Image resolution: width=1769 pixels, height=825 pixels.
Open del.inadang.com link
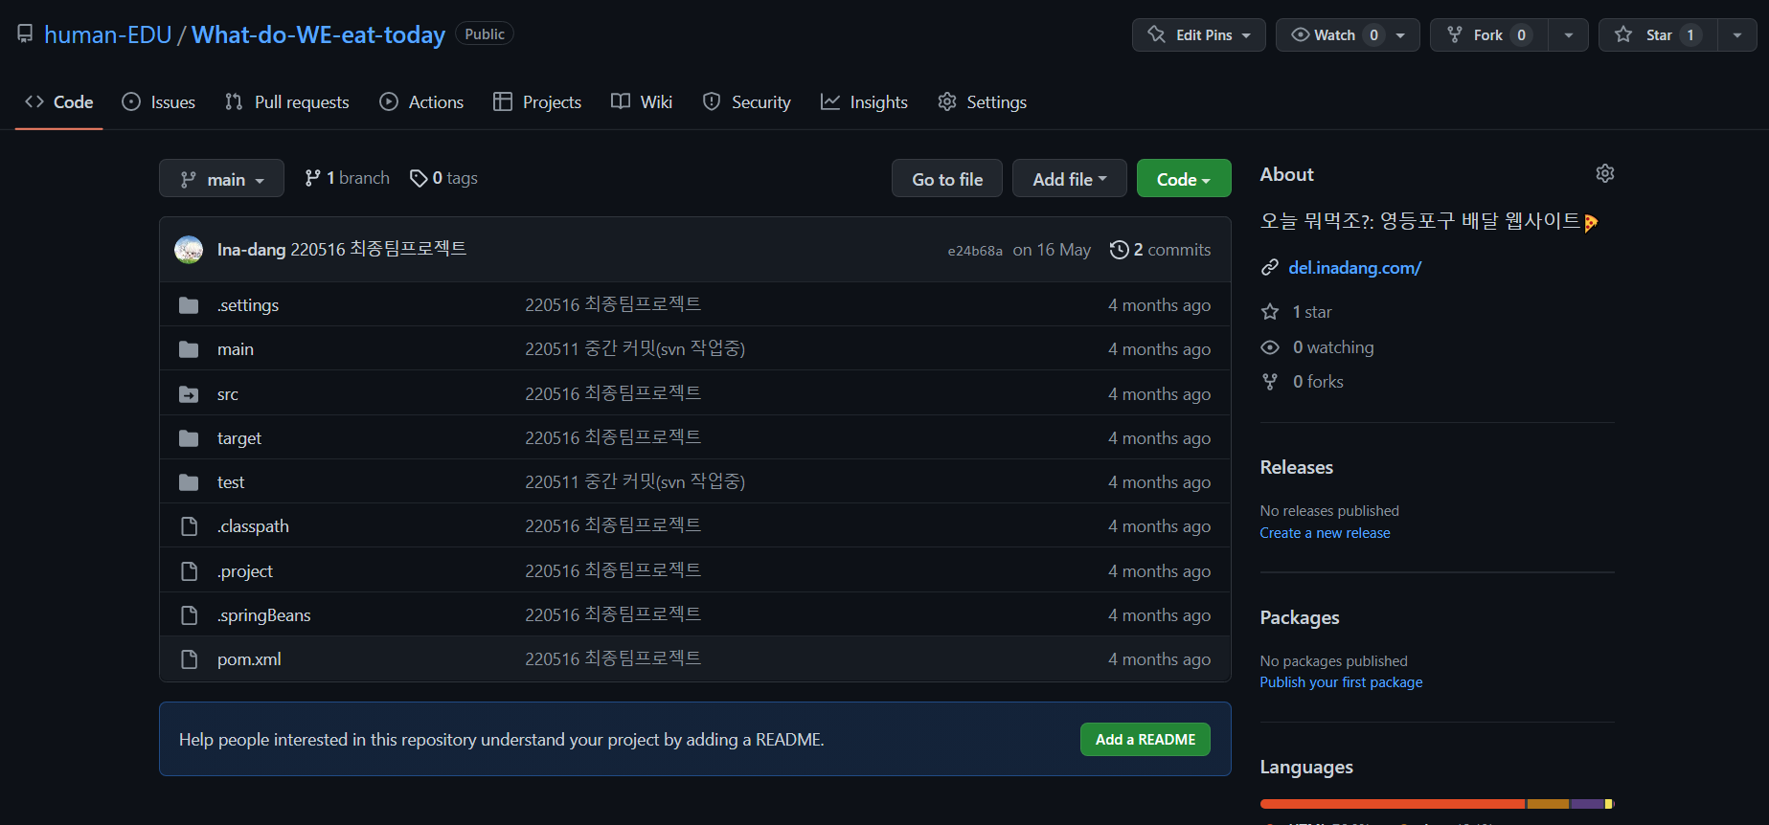pos(1354,268)
